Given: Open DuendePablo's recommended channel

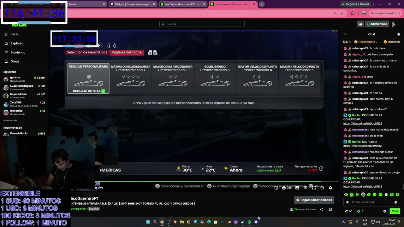Looking at the screenshot, I should point(24,134).
